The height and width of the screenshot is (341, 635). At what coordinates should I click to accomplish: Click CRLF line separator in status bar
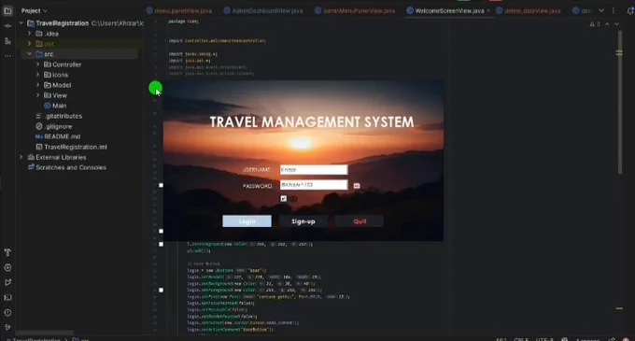tap(521, 339)
